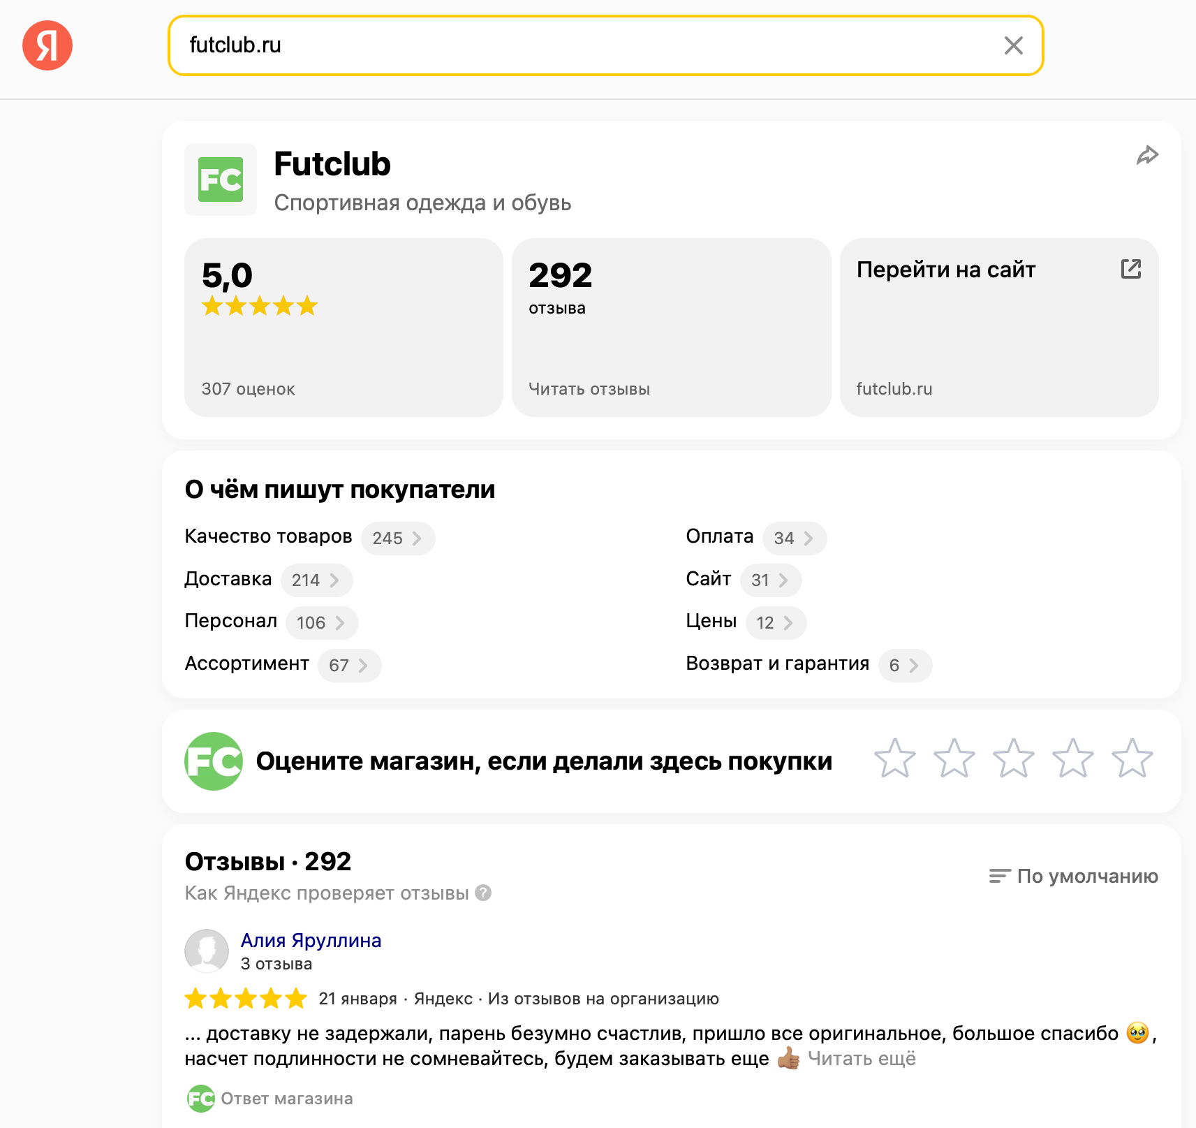Rate the shop five stars

click(1132, 759)
